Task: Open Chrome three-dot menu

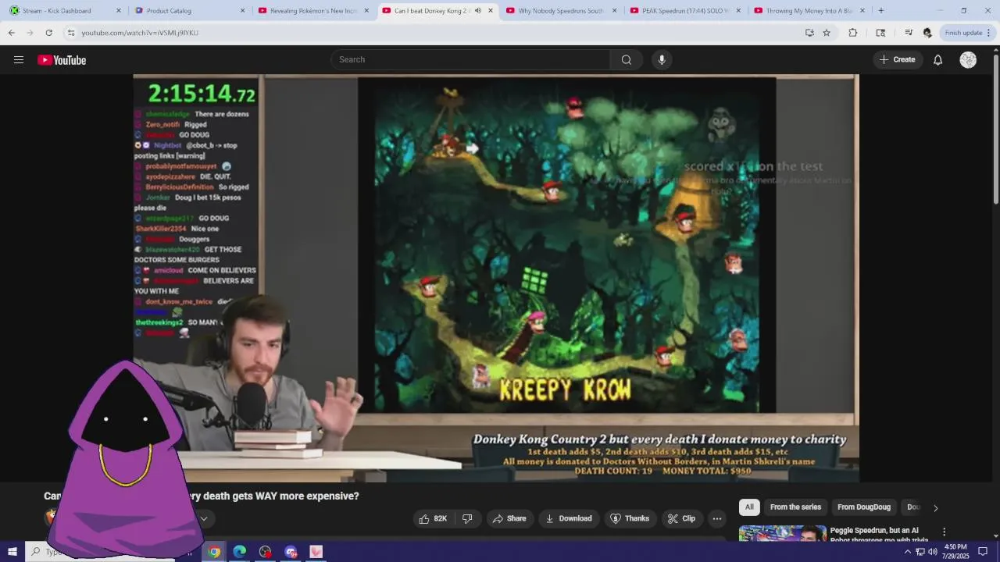Action: pyautogui.click(x=989, y=33)
